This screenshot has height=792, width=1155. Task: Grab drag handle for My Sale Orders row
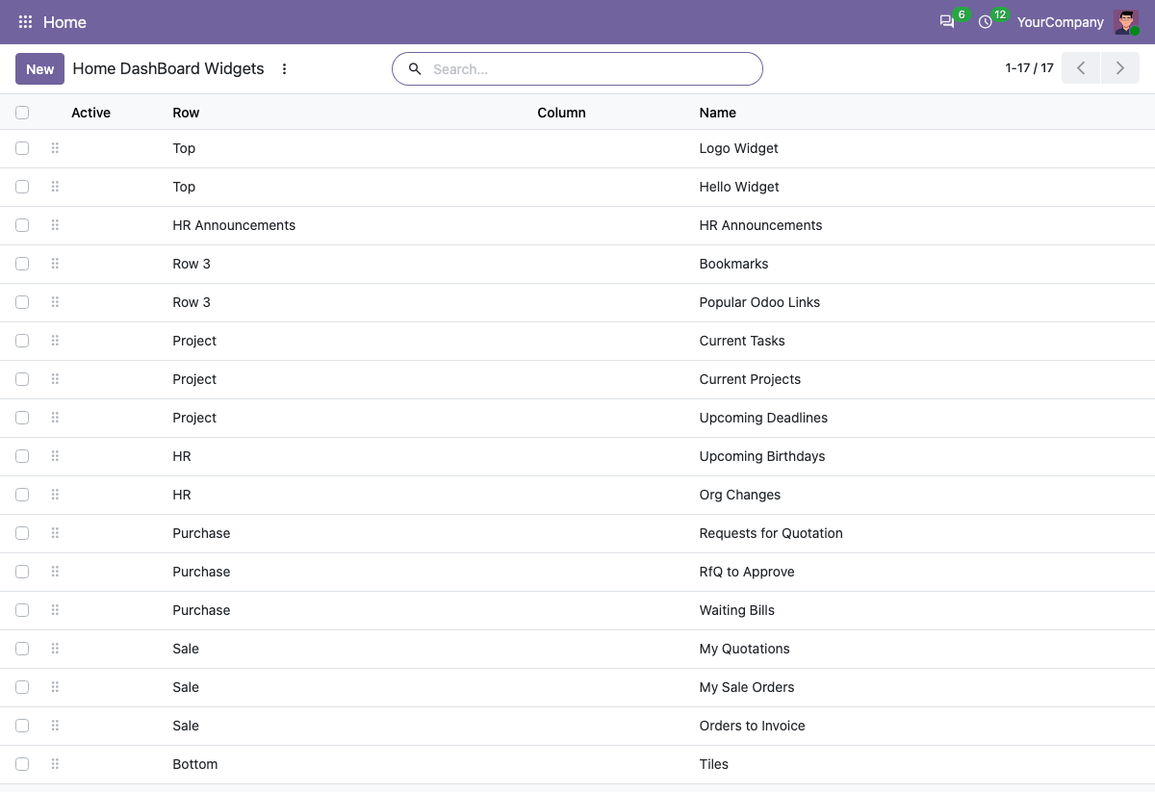(55, 687)
